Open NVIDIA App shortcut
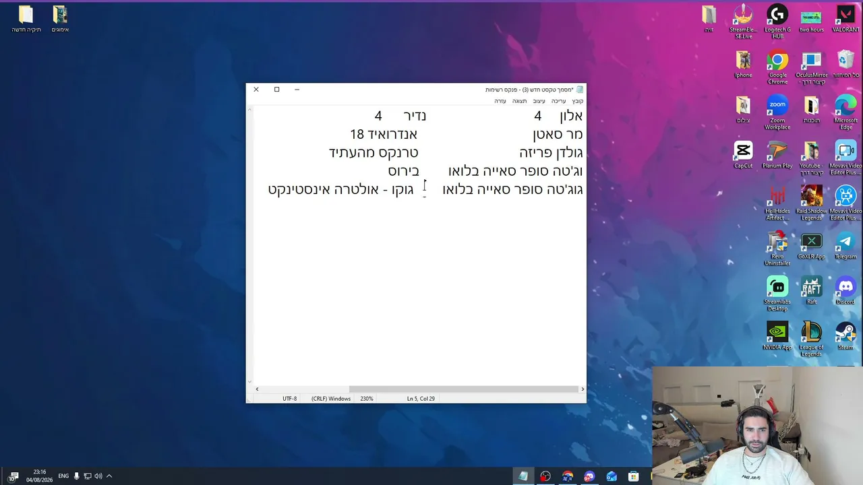863x485 pixels. point(777,335)
